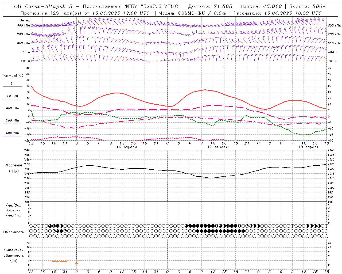Click the (гПа) unit under Давление

tap(14, 172)
